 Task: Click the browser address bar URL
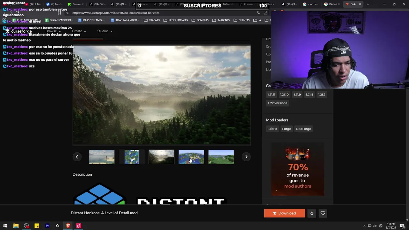[x=116, y=13]
